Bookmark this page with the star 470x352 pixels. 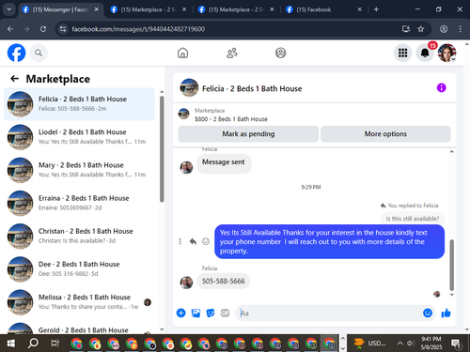pyautogui.click(x=420, y=29)
